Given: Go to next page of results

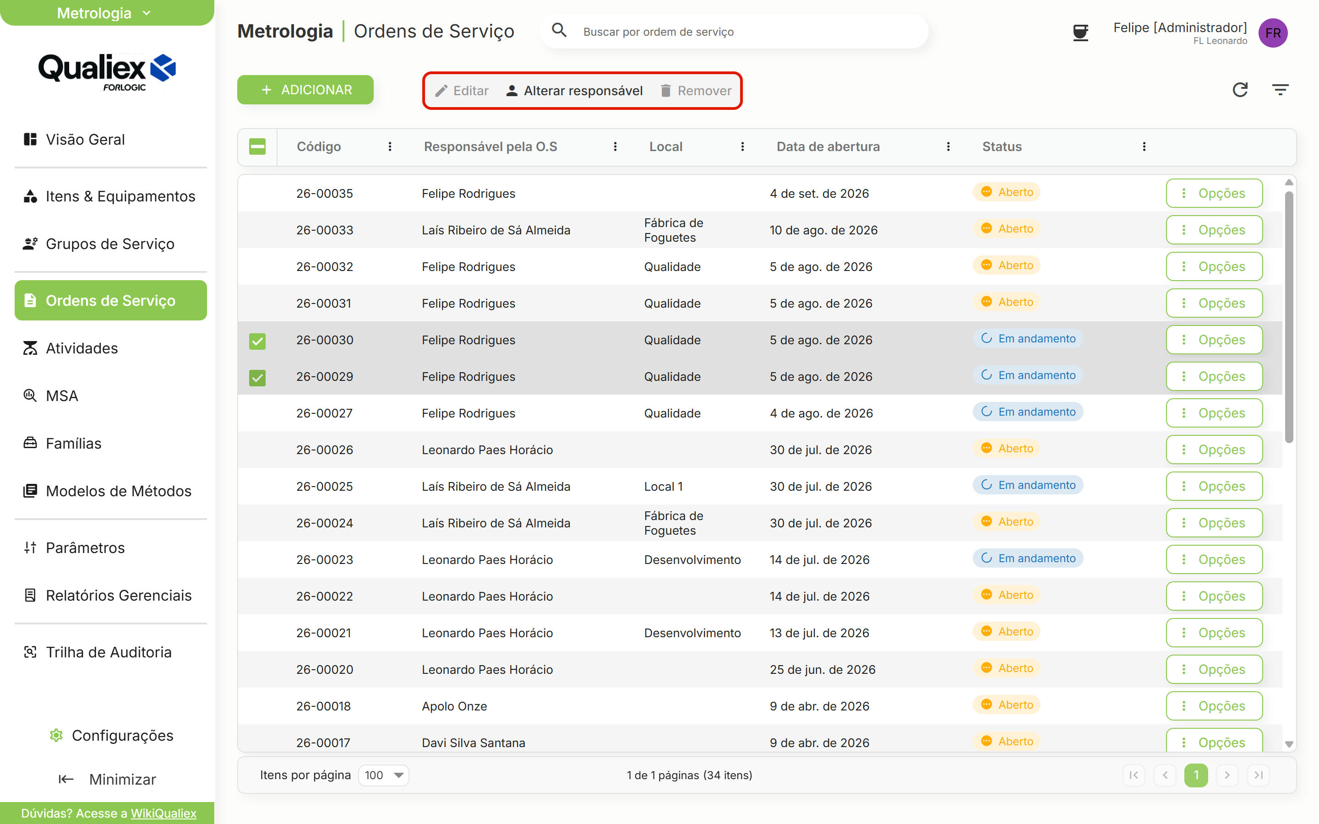Looking at the screenshot, I should [1227, 775].
